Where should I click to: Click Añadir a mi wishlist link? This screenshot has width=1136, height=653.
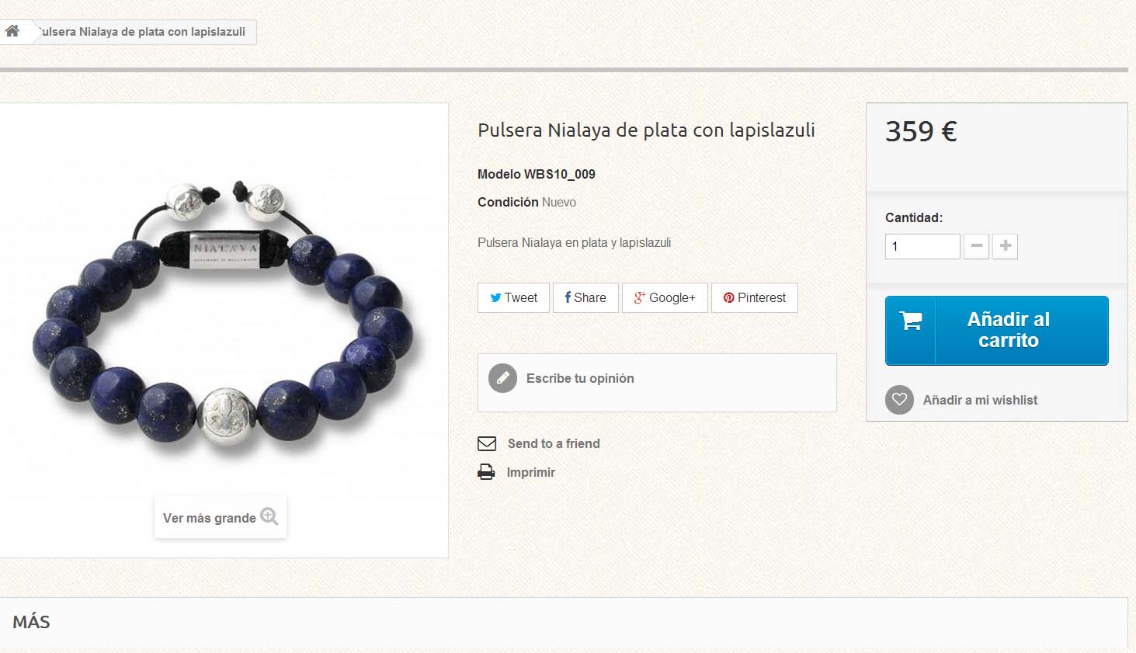(x=980, y=400)
